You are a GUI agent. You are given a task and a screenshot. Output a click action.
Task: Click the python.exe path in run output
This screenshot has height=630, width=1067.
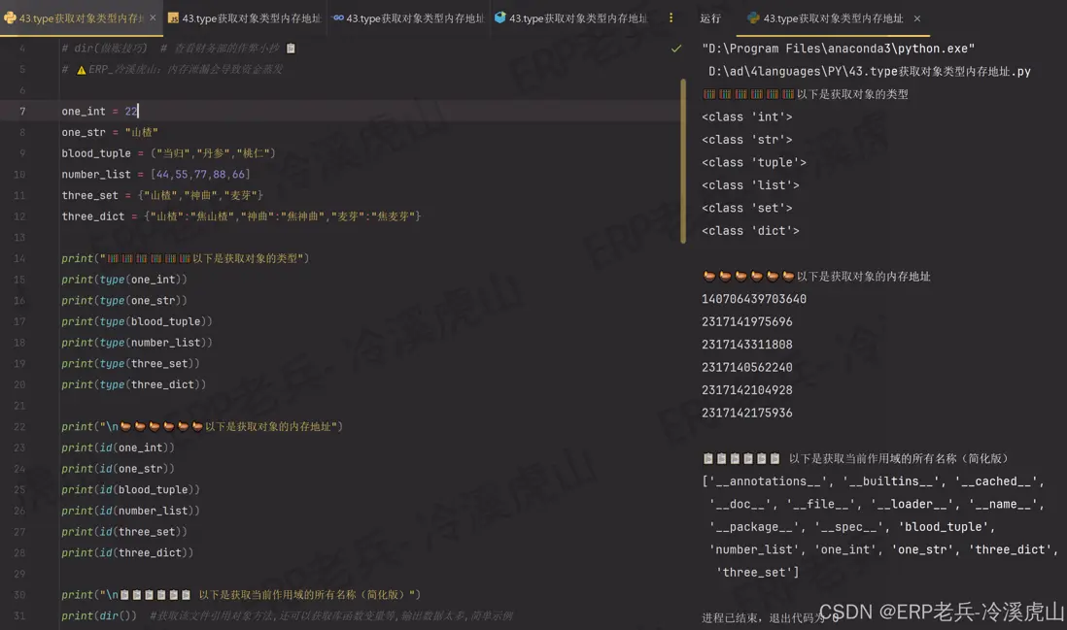(x=839, y=49)
